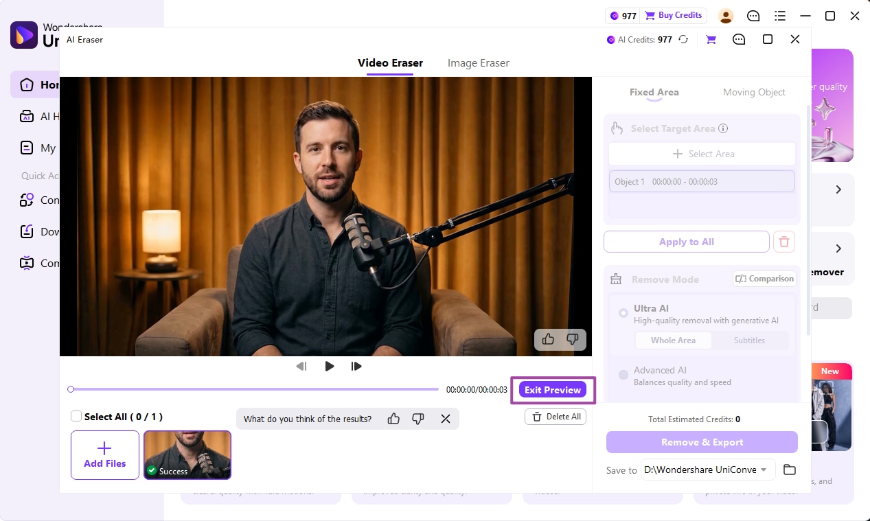
Task: Choose the Whole Area option
Action: click(x=673, y=340)
